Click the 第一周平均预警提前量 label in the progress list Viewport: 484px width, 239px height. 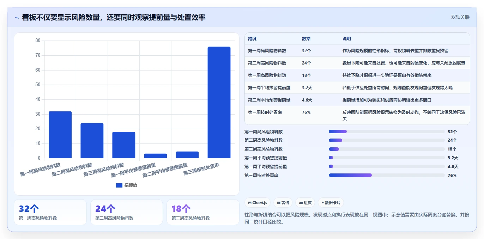point(266,158)
